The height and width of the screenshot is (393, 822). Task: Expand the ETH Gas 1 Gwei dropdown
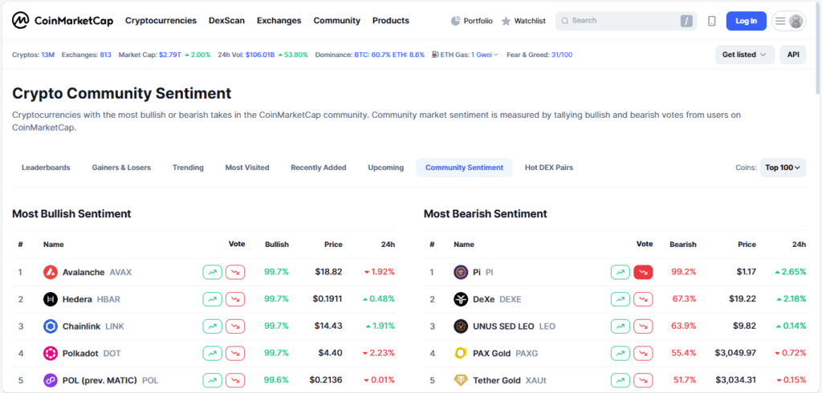484,55
